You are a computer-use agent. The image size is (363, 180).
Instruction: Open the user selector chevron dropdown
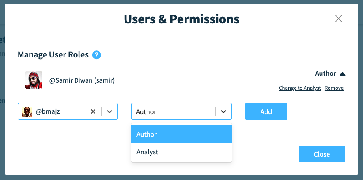pyautogui.click(x=110, y=111)
